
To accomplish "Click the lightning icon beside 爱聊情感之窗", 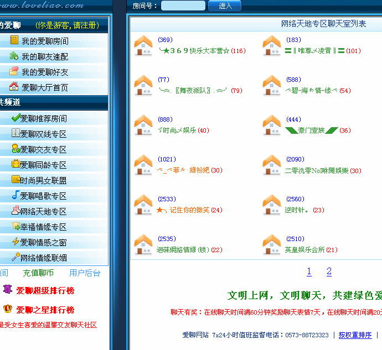I will (x=16, y=242).
